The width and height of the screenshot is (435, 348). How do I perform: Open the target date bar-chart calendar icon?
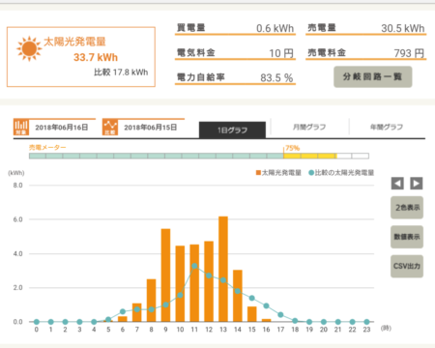tap(21, 127)
